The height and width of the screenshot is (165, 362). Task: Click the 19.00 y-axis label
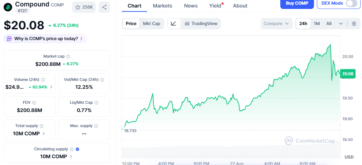347,119
